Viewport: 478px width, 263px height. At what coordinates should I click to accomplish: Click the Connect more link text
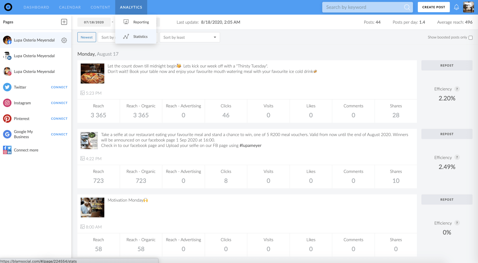tap(26, 150)
